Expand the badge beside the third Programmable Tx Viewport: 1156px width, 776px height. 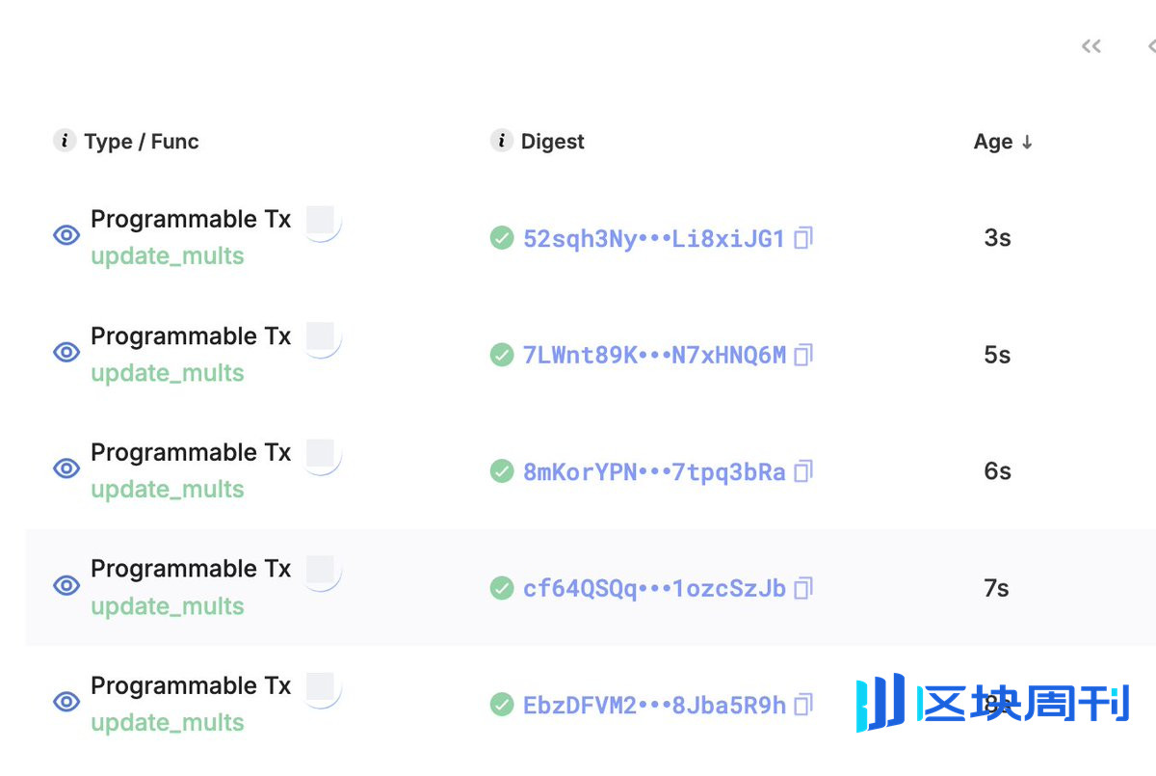[x=321, y=455]
